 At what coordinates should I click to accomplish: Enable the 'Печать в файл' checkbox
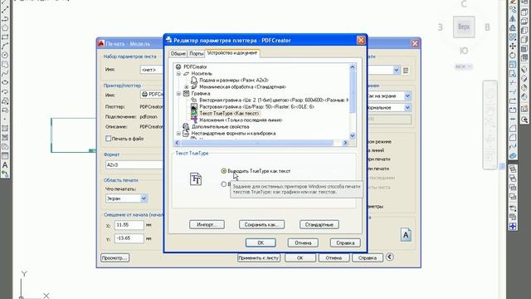109,139
